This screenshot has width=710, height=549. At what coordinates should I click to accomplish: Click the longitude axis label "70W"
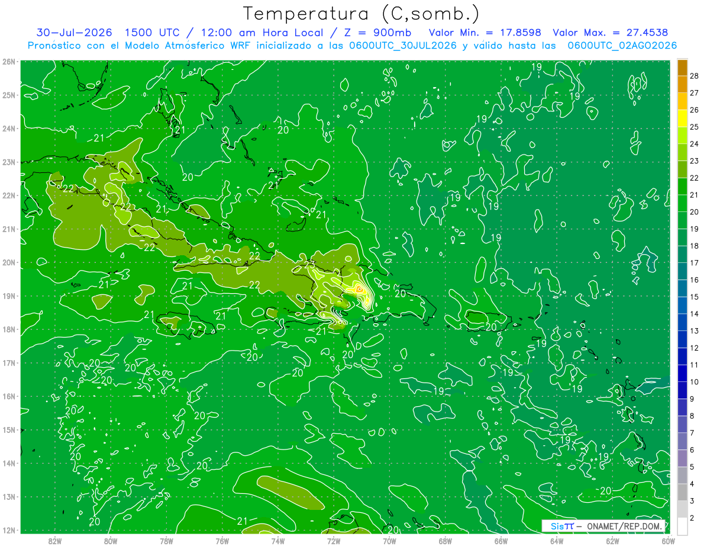pyautogui.click(x=389, y=541)
